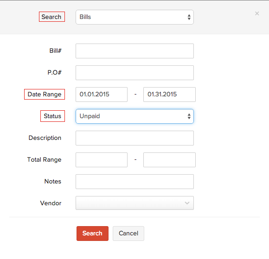Image resolution: width=269 pixels, height=259 pixels.
Task: Focus the P.O# input field
Action: click(134, 73)
